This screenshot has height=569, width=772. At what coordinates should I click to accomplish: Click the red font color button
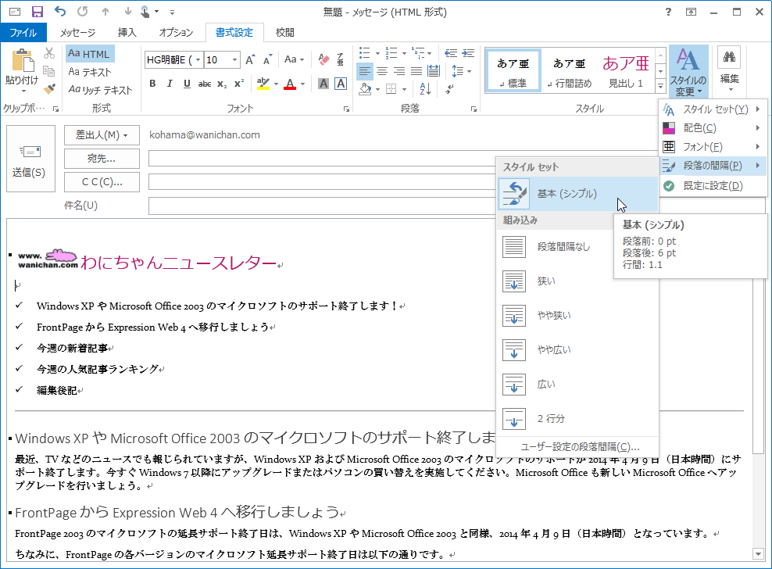(290, 84)
